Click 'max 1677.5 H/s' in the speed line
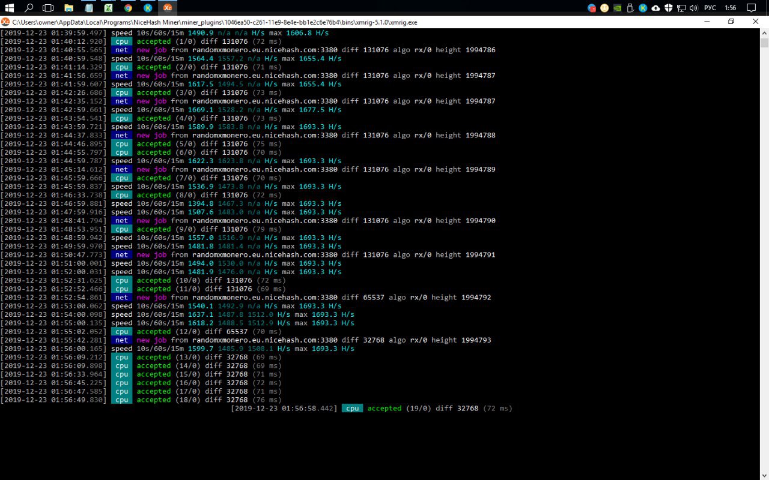This screenshot has width=769, height=480. tap(312, 110)
